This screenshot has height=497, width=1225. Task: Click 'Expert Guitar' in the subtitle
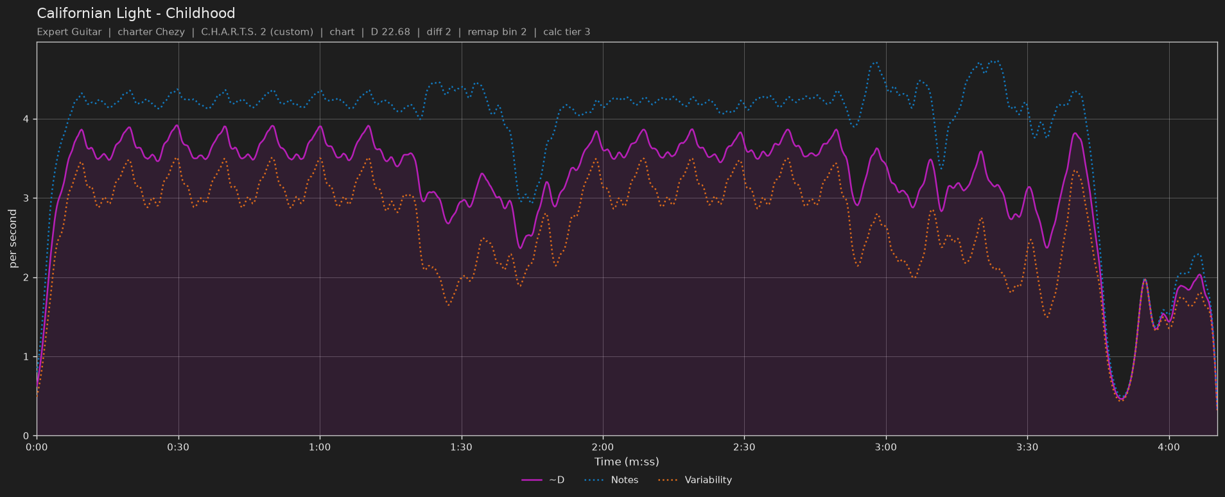69,32
